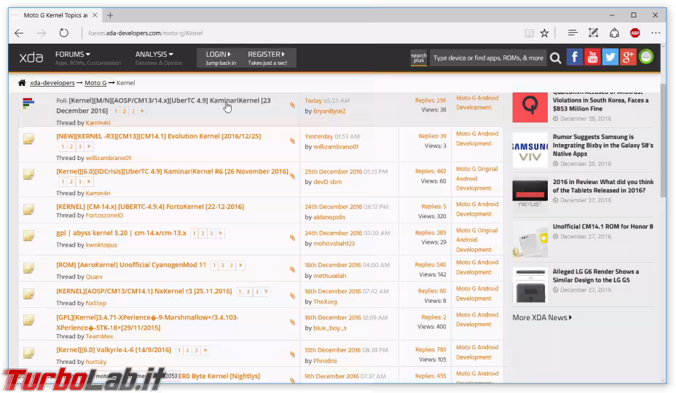Open user BryanByteZ profile link
This screenshot has height=393, width=676.
pos(329,111)
